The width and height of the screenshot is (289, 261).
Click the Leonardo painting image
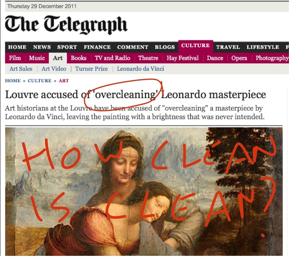point(144,192)
